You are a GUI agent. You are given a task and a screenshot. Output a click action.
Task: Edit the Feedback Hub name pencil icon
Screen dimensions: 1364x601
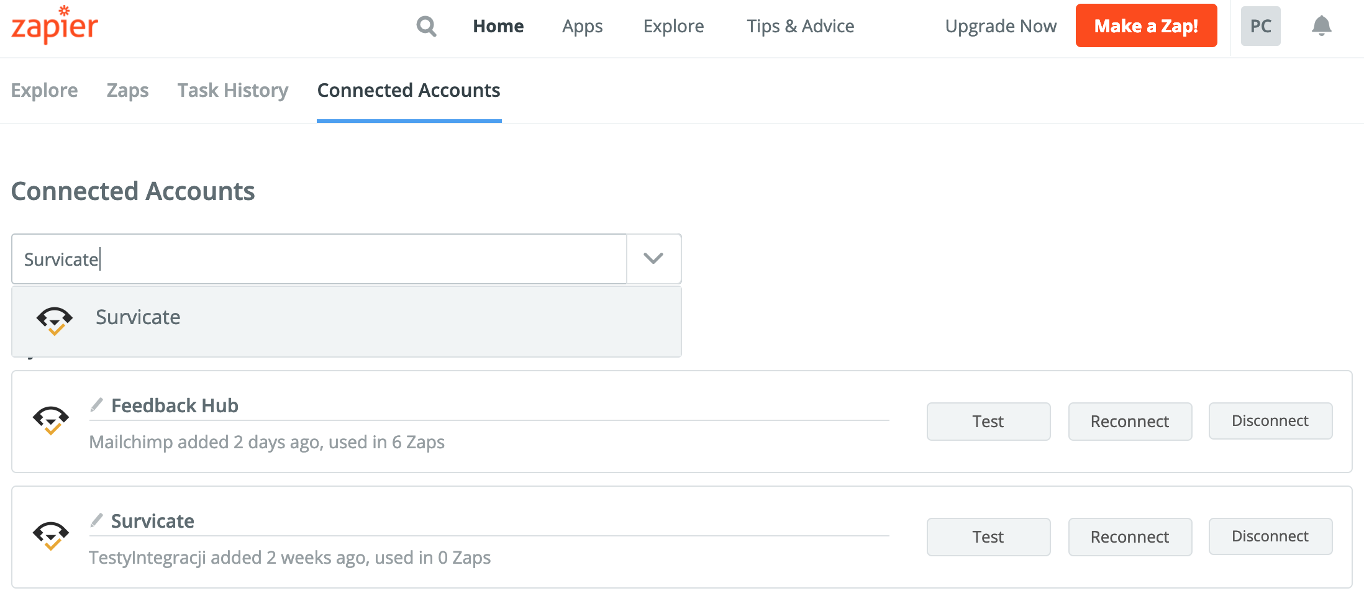(x=96, y=405)
